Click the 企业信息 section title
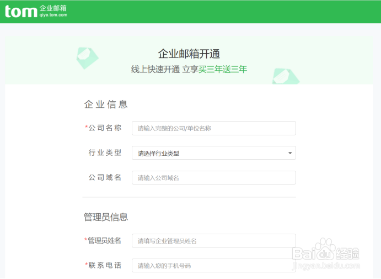Viewport: 381px width, 279px height. [106, 104]
